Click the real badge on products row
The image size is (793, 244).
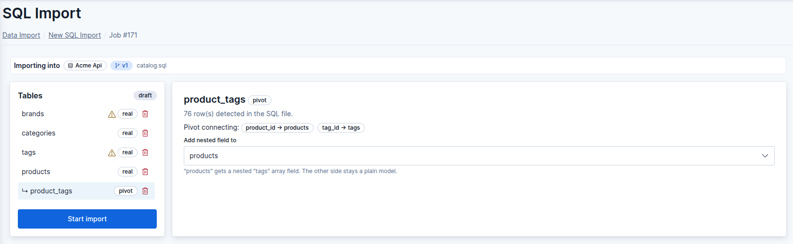point(127,172)
